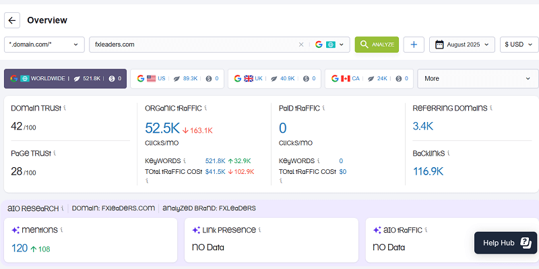Open the August 2025 date picker

(462, 44)
